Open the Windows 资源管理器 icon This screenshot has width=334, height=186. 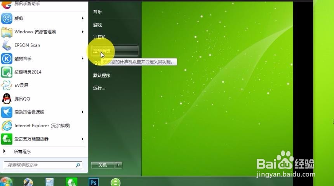7,32
